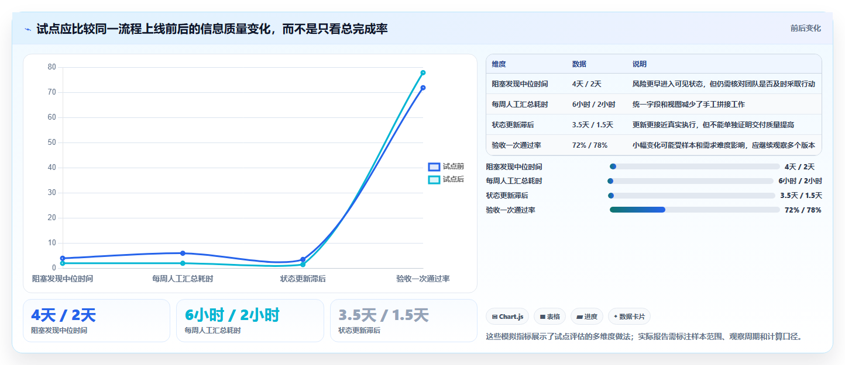
Task: Toggle the 试点后 legend series
Action: coord(446,179)
